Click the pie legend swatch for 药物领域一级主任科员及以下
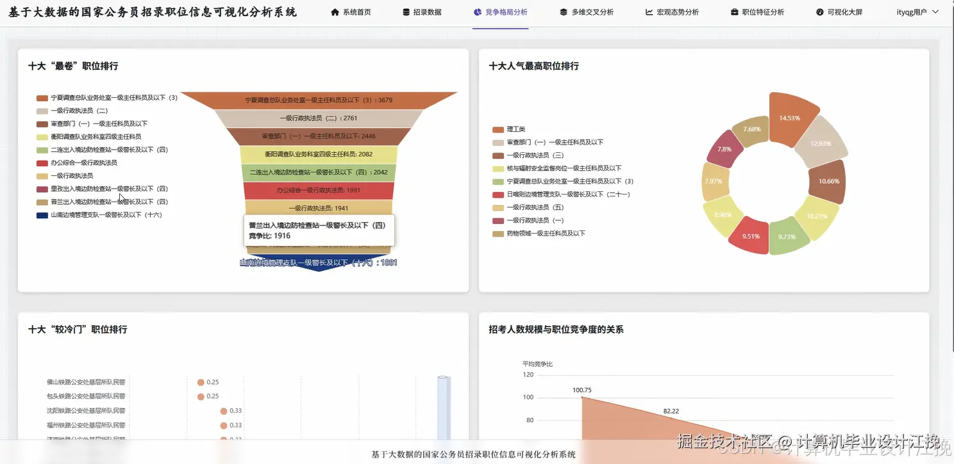Screen dimensions: 954x464 point(498,234)
